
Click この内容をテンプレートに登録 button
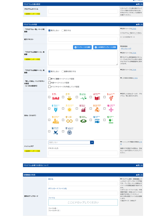pyautogui.click(x=105, y=47)
